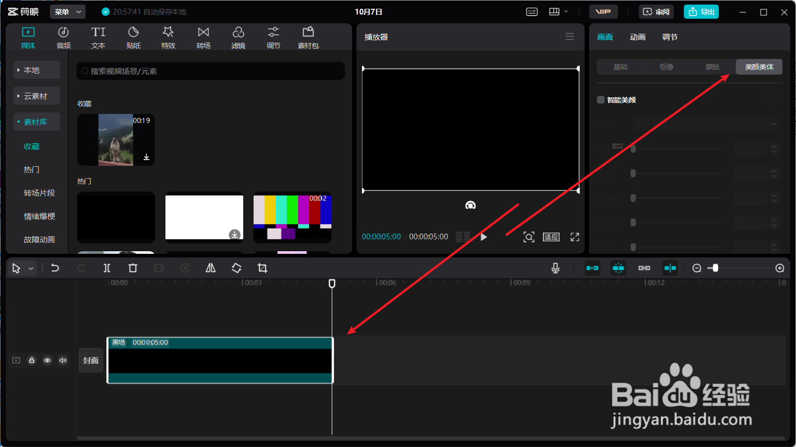Switch to the 调节 tab in right panel

point(670,37)
